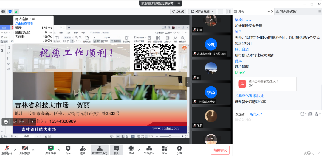Open 编辑 menu in shared PDF reader
Screen dimensions: 322x156
click(x=61, y=32)
